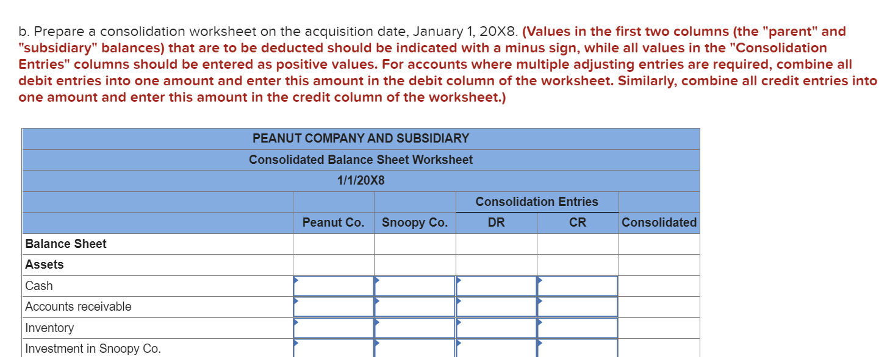879x357 pixels.
Task: Click the blue marker in Cash Peanut Co. cell
Action: coord(296,281)
